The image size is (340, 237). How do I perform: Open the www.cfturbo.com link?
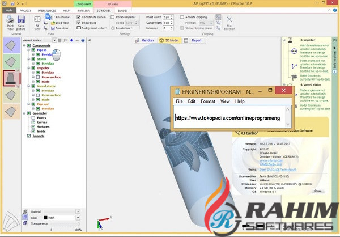(x=271, y=160)
